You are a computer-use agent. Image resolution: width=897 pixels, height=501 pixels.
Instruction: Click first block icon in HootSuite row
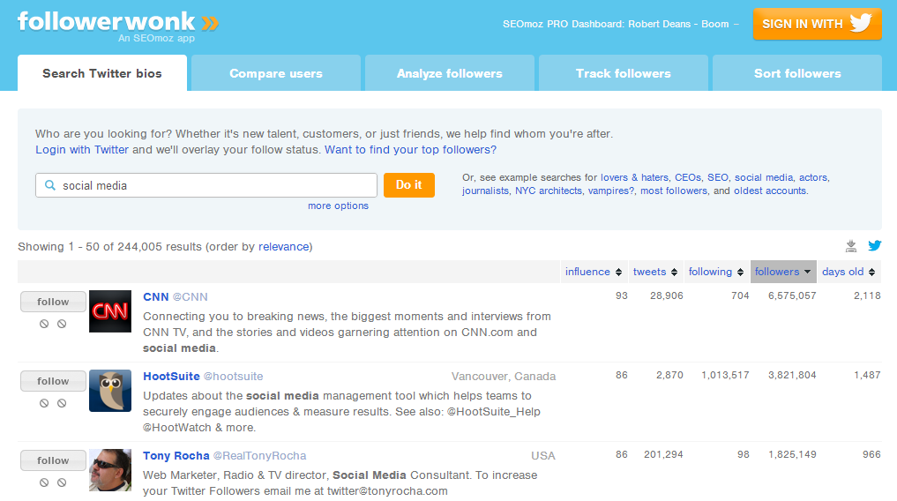tap(44, 403)
